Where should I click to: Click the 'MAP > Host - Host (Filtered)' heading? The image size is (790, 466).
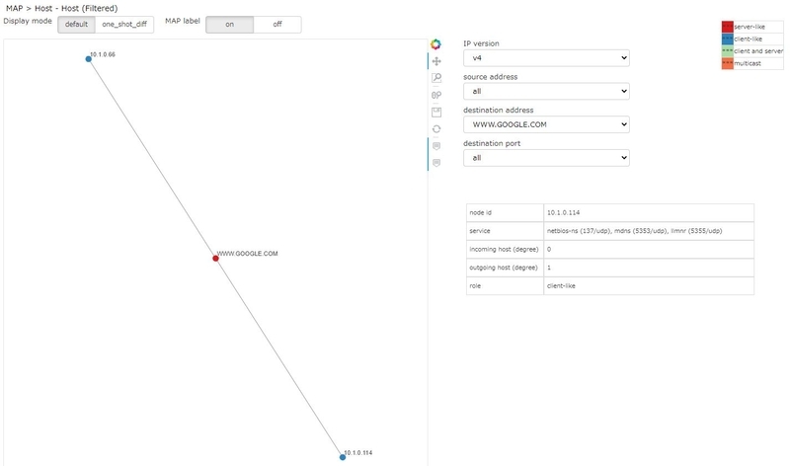61,8
